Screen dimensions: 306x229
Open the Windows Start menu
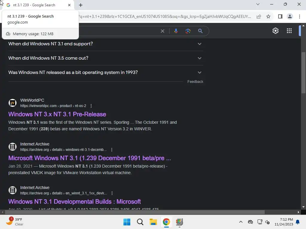coord(127,222)
